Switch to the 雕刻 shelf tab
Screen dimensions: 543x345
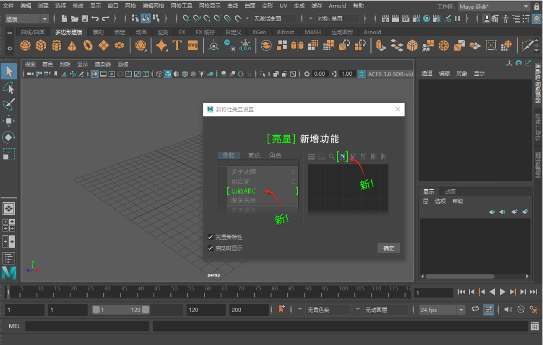[98, 32]
